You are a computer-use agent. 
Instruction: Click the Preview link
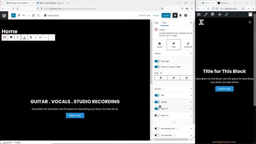[156, 16]
